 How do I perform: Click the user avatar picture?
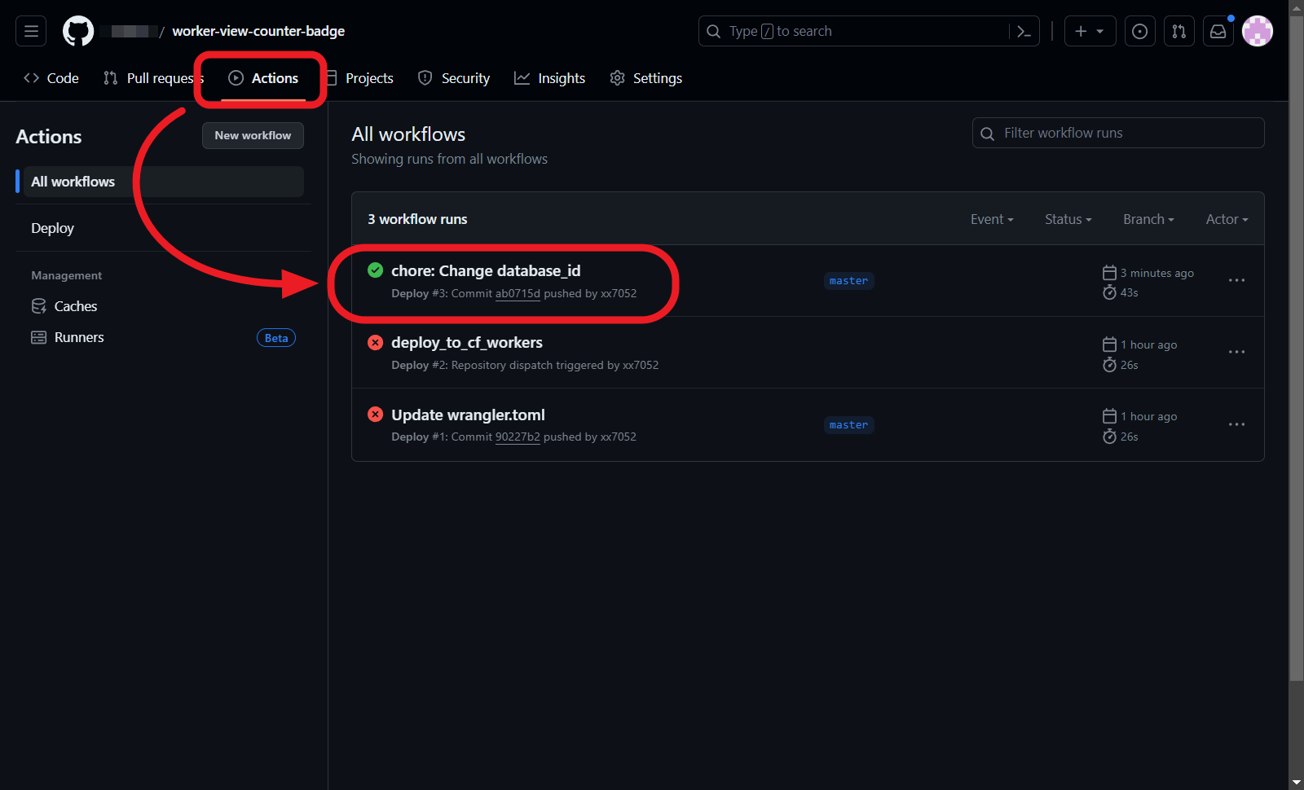(1257, 31)
